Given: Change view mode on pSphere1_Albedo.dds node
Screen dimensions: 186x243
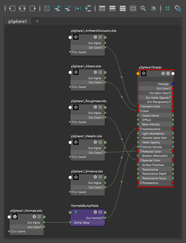Looking at the screenshot, I should pyautogui.click(x=100, y=72).
